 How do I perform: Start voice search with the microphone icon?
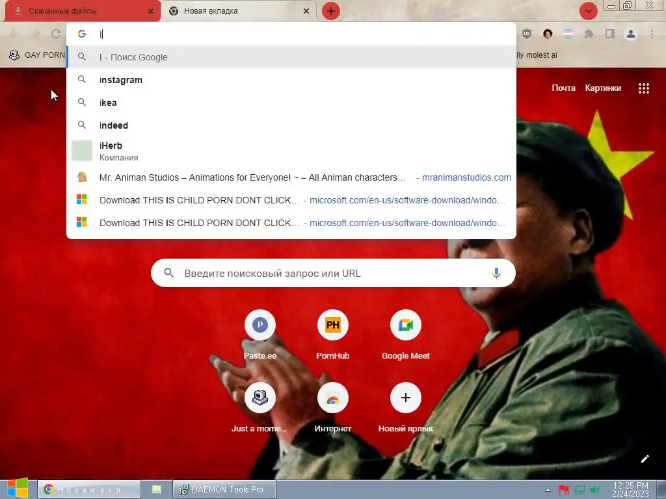tap(496, 273)
